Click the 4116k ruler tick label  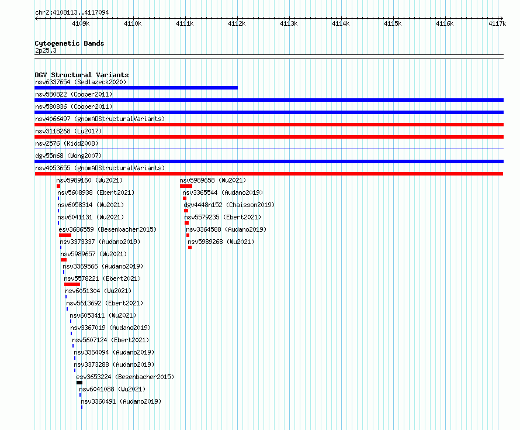click(x=445, y=23)
